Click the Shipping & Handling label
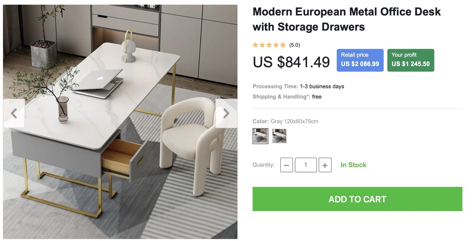The height and width of the screenshot is (241, 472). (x=281, y=97)
